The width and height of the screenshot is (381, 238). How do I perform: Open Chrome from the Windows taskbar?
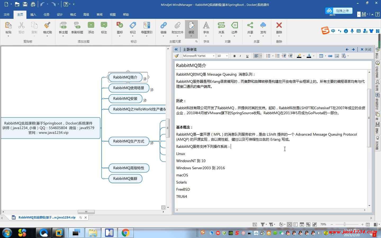(125, 233)
